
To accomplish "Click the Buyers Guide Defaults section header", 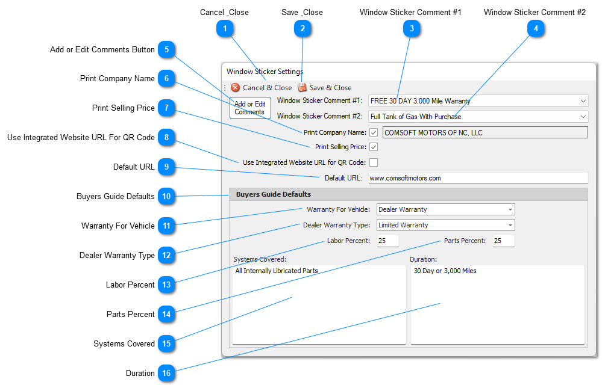I will click(409, 194).
